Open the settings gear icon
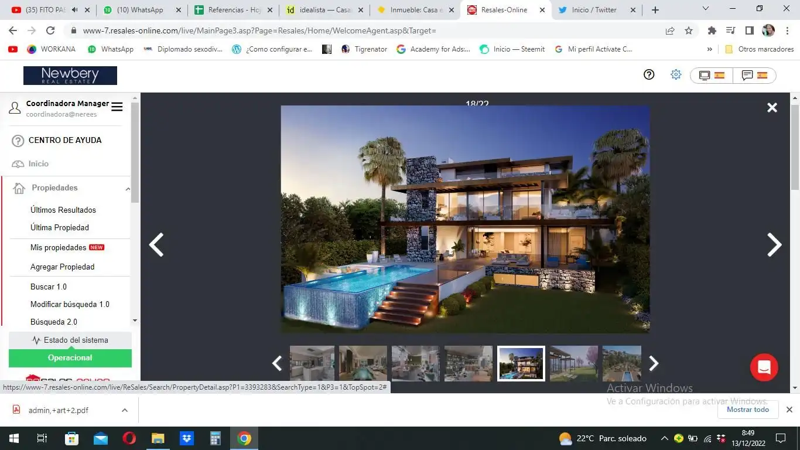Viewport: 800px width, 450px height. coord(676,75)
